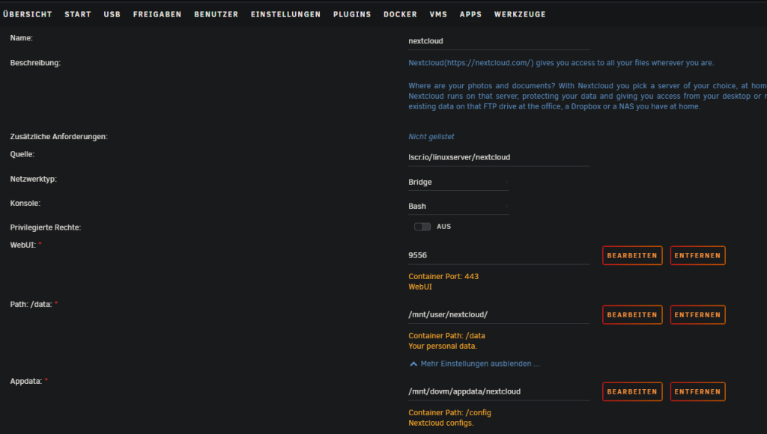Viewport: 767px width, 434px height.
Task: Open the Übersicht menu
Action: 28,14
